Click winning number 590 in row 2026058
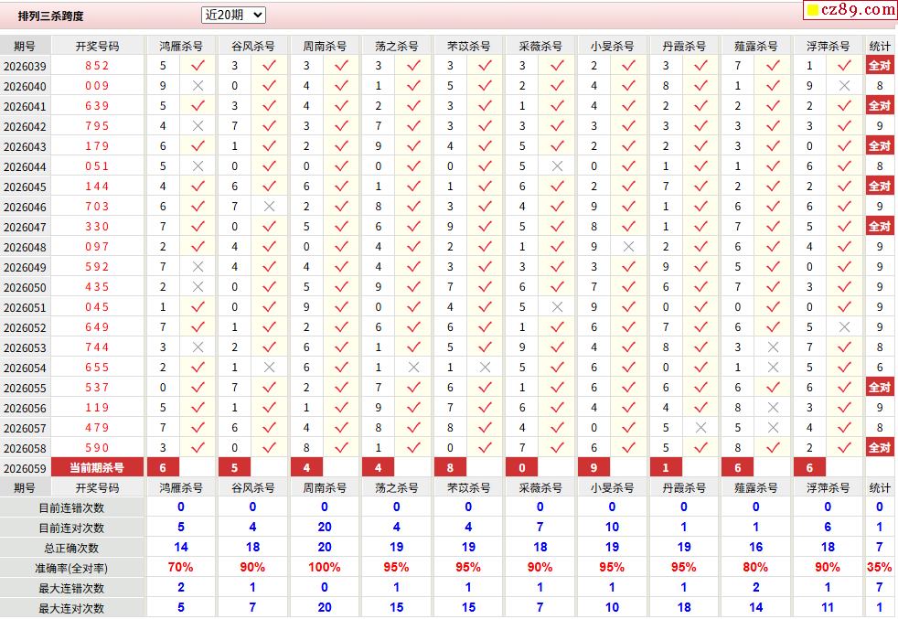 [97, 448]
